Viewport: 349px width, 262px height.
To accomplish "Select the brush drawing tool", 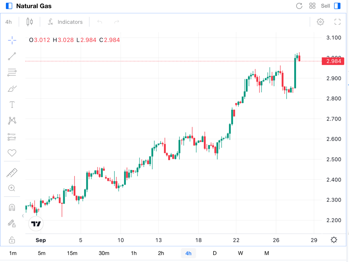I will [x=12, y=89].
